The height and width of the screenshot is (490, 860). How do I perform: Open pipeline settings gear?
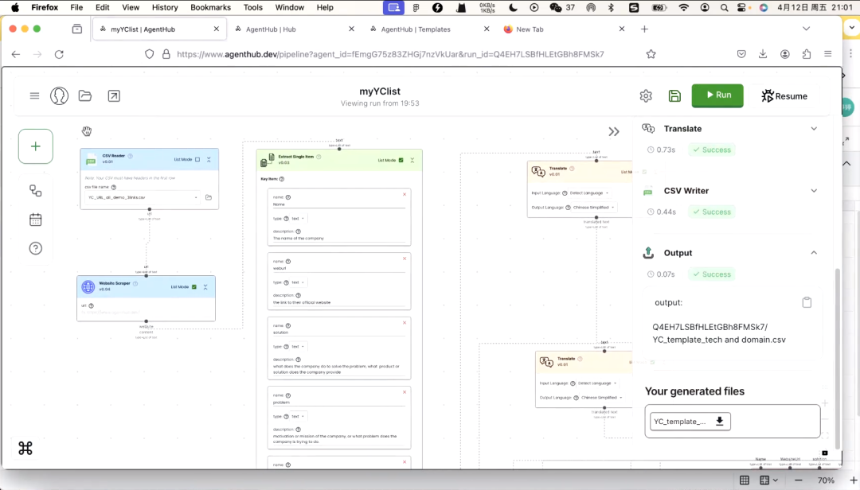[646, 96]
